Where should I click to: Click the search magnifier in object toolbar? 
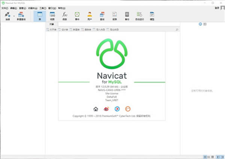point(177,30)
